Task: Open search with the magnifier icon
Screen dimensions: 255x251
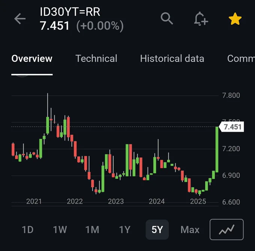Action: point(167,18)
